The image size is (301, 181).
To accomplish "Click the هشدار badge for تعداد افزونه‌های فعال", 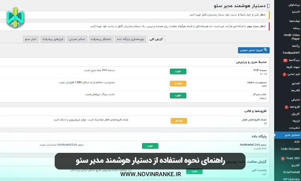I will pos(179,121).
